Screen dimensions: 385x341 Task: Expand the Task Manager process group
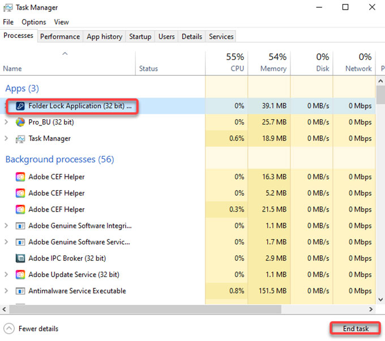[x=6, y=139]
